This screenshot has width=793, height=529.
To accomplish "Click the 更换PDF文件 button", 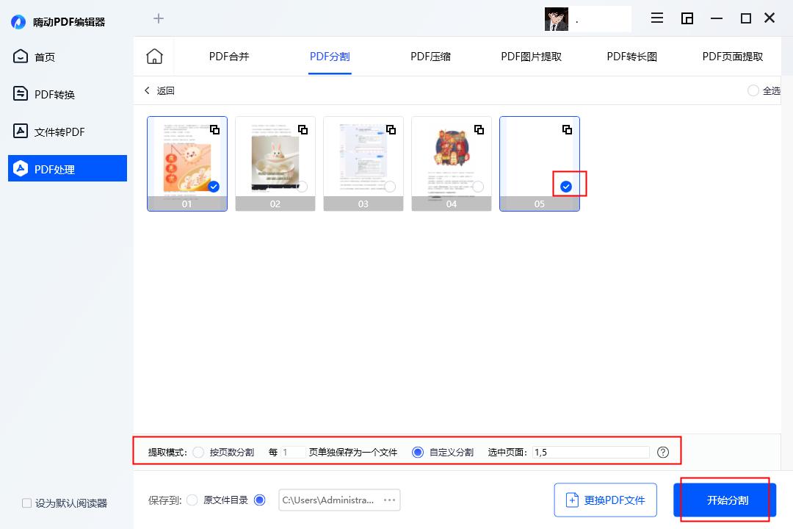I will (605, 500).
